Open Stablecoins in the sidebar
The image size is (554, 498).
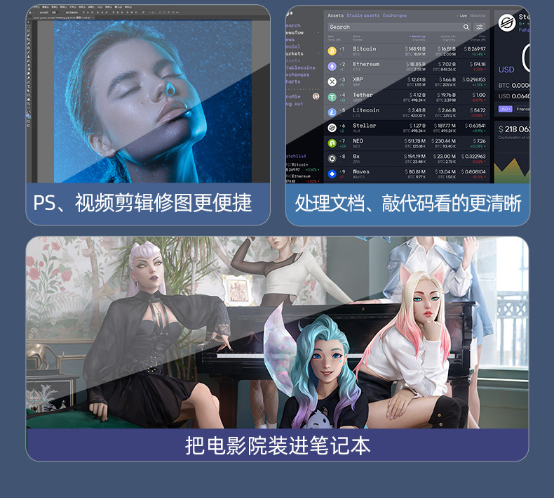(x=300, y=67)
